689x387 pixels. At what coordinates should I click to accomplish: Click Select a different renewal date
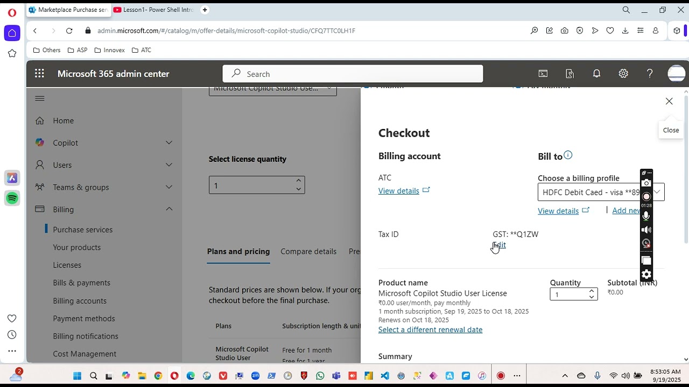coord(430,329)
